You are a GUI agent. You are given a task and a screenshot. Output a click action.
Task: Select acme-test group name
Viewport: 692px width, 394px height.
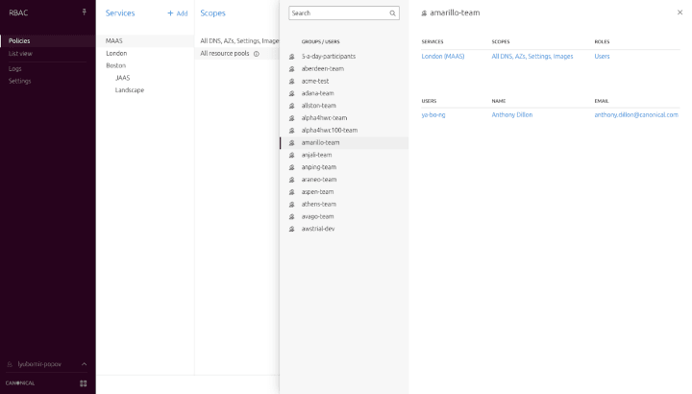pyautogui.click(x=315, y=81)
